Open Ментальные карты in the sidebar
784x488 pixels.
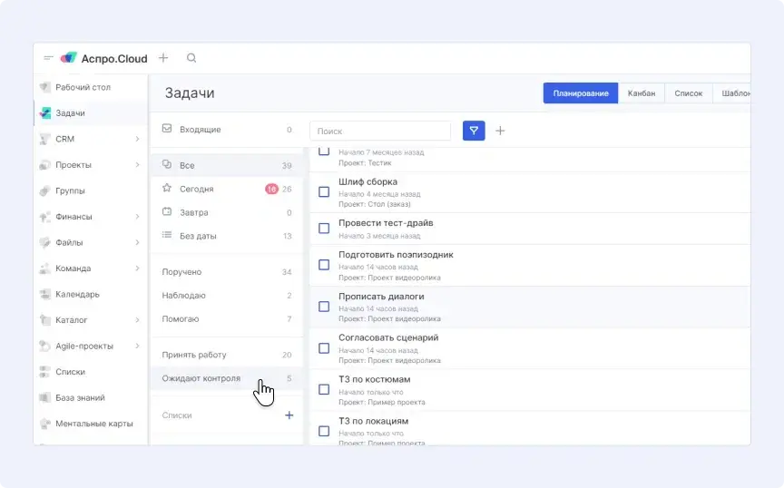93,424
